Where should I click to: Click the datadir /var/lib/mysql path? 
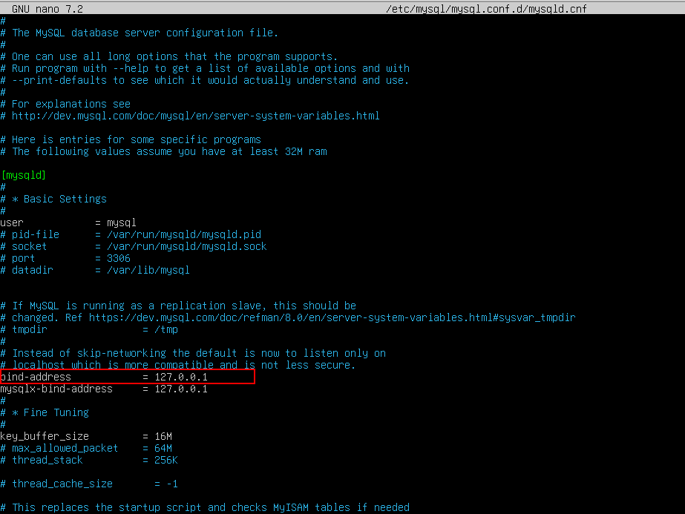tap(142, 270)
